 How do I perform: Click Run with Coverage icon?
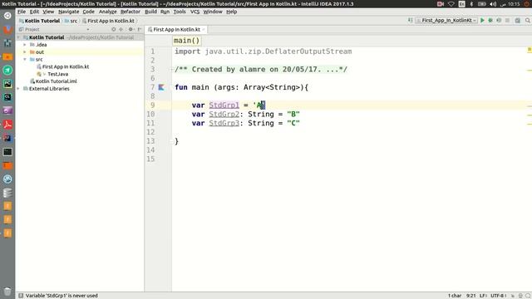(499, 20)
